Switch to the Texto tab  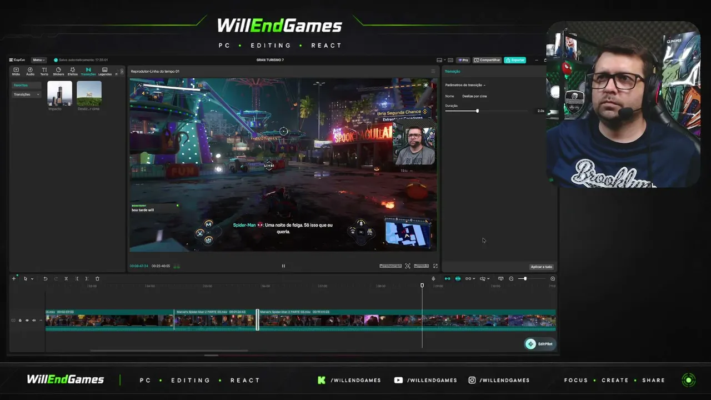tap(44, 71)
